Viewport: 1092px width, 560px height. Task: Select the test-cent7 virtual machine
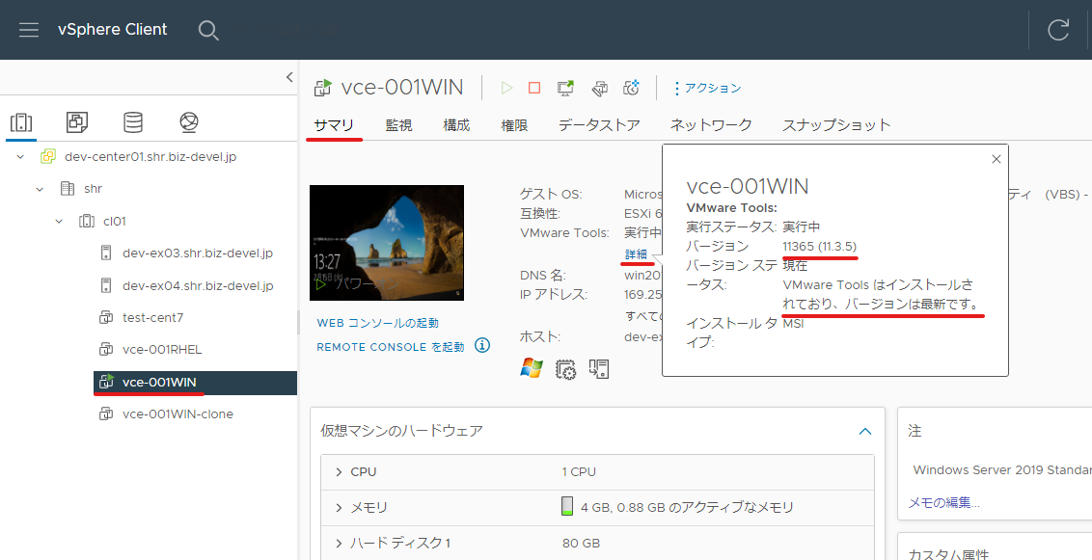click(x=152, y=318)
